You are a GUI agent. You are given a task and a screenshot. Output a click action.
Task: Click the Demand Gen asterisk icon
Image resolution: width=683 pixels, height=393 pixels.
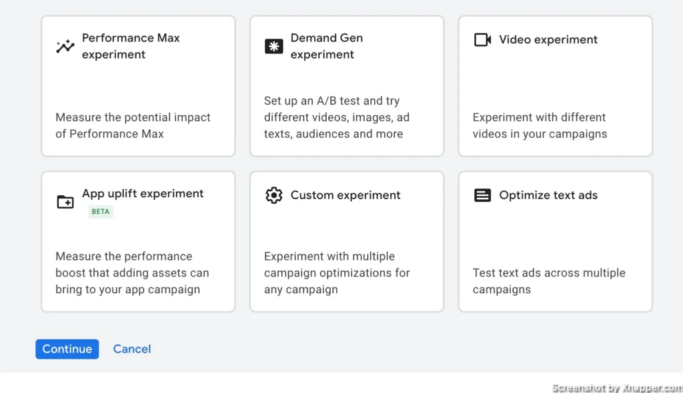pyautogui.click(x=273, y=46)
